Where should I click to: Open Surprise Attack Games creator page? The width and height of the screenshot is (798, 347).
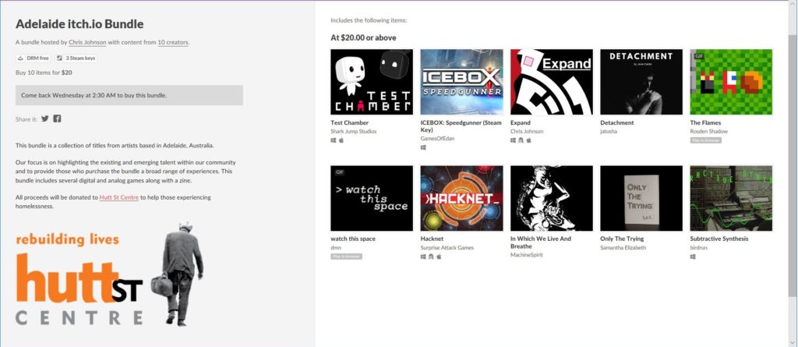[x=447, y=248]
